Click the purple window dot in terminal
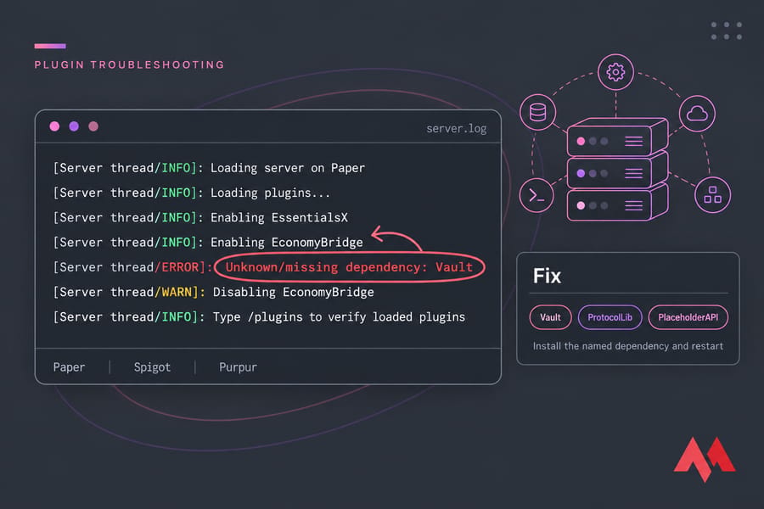This screenshot has height=509, width=764. coord(74,126)
